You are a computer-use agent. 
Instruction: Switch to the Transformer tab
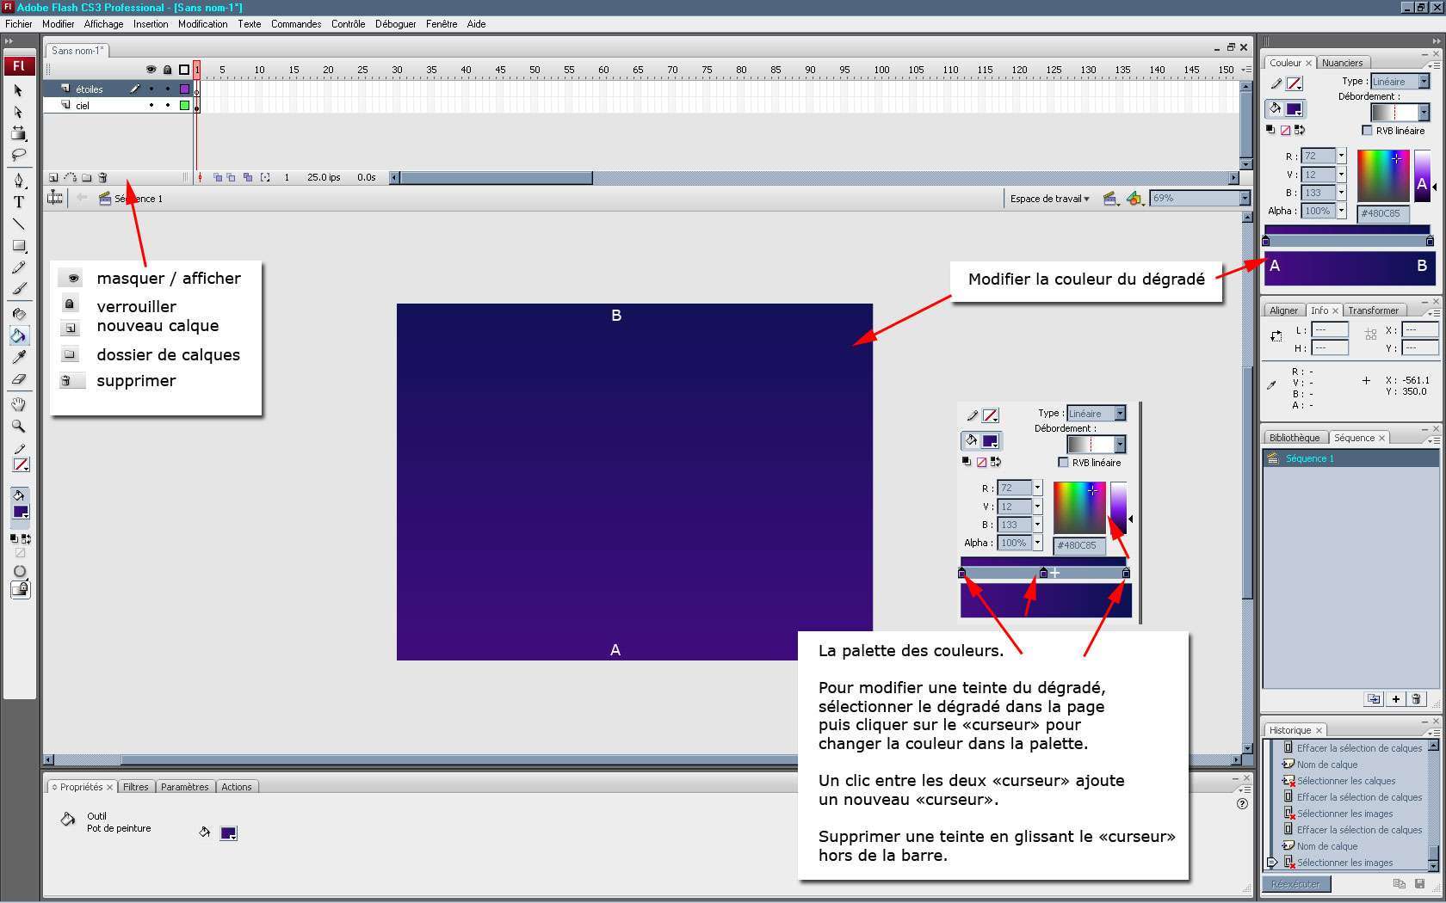pyautogui.click(x=1374, y=310)
